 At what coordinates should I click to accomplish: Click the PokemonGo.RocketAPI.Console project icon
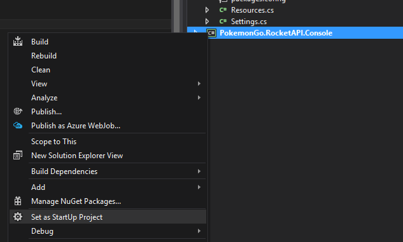pos(211,33)
